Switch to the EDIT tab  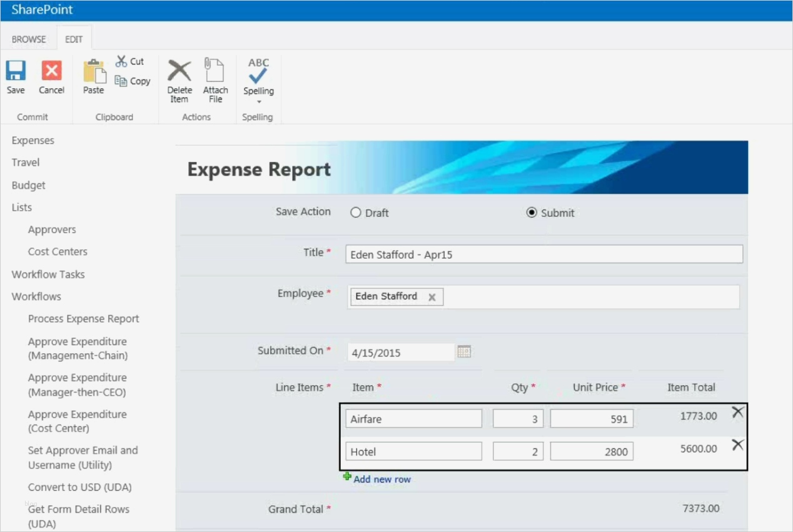coord(74,39)
